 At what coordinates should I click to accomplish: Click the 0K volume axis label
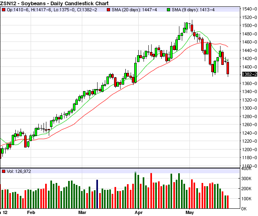pos(244,209)
